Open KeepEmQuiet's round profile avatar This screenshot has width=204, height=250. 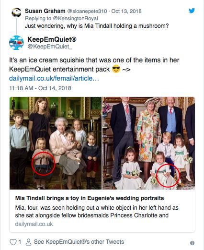[16, 43]
